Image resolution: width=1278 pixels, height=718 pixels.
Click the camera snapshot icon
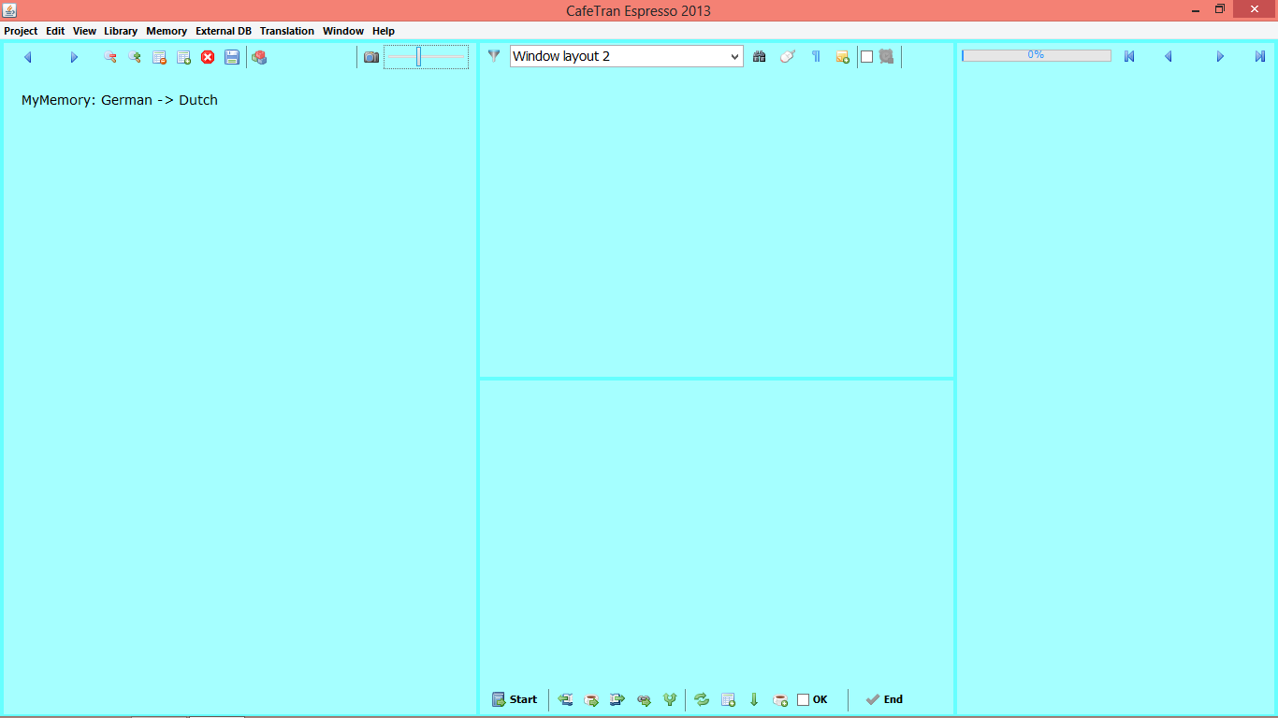point(371,57)
